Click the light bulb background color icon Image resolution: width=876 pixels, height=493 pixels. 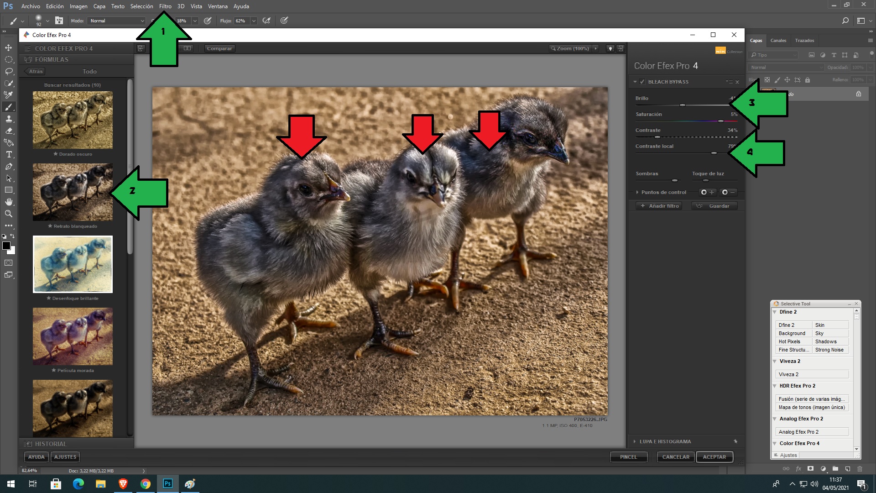tap(610, 48)
